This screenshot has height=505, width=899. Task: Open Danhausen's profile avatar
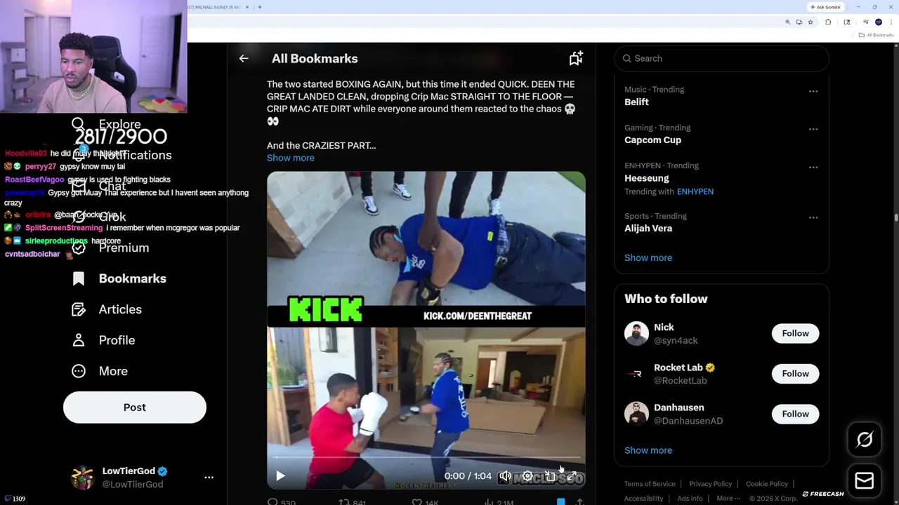point(636,414)
